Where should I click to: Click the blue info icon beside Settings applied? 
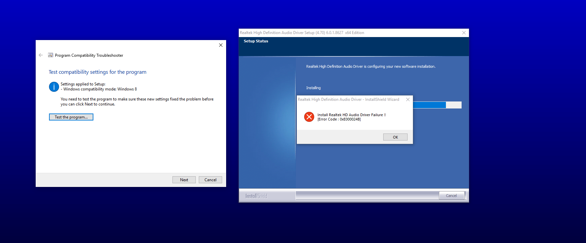point(54,87)
